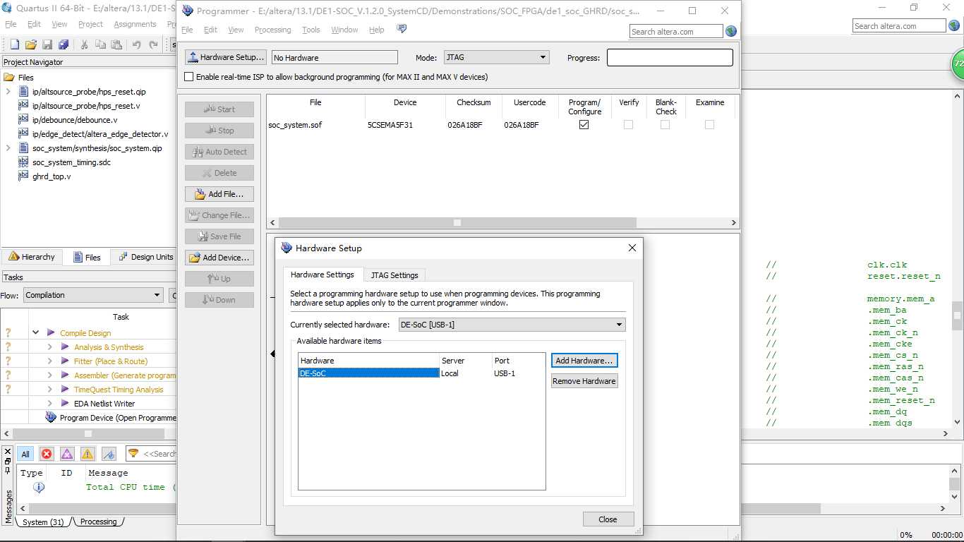Screen dimensions: 964x542
Task: Float the Messages panel with its undock icon
Action: (8, 460)
